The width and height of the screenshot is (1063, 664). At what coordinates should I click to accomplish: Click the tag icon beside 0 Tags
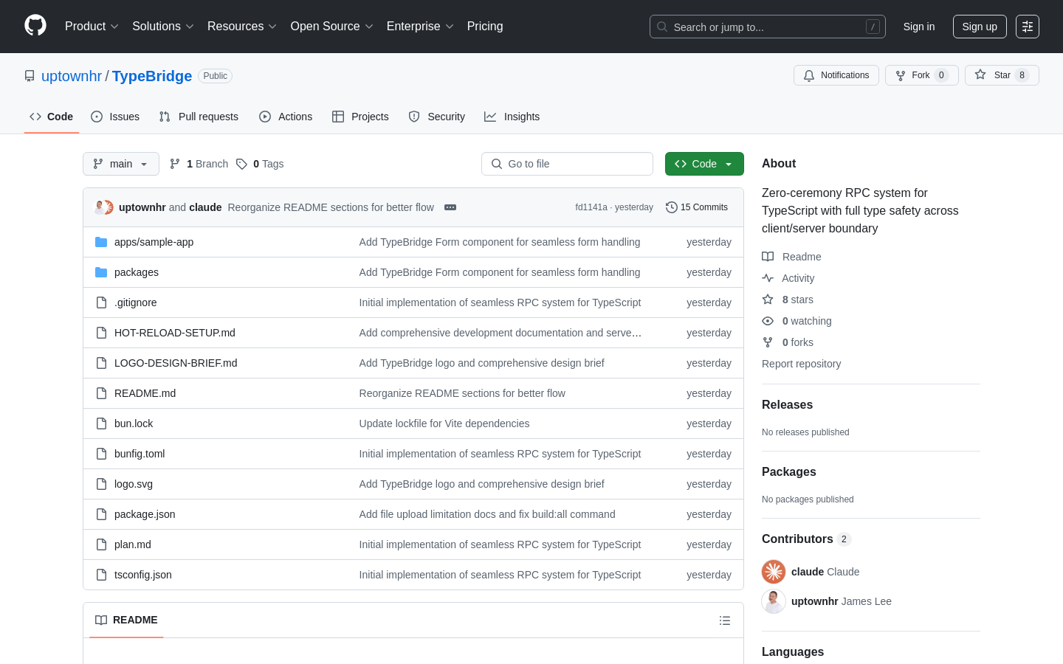click(x=241, y=164)
